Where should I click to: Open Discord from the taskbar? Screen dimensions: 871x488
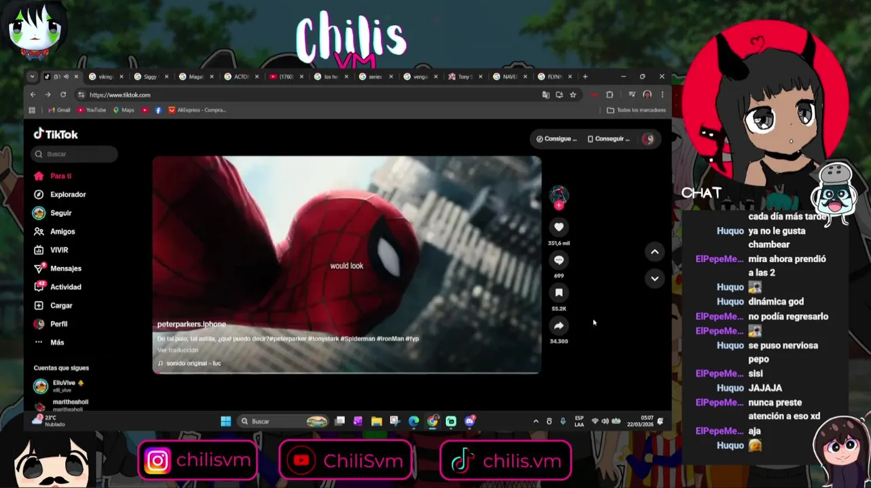click(470, 422)
